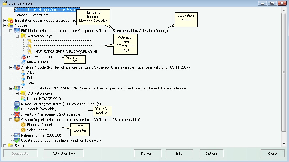The width and height of the screenshot is (289, 162).
Task: Click the ERP Module icon
Action: 17,31
